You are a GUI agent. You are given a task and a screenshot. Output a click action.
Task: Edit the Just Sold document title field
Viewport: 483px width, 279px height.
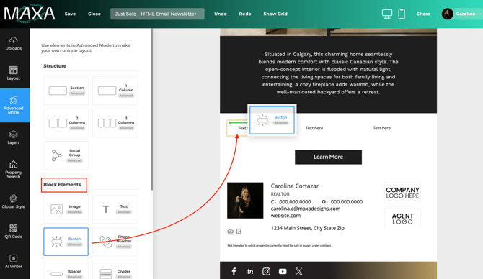click(x=157, y=14)
